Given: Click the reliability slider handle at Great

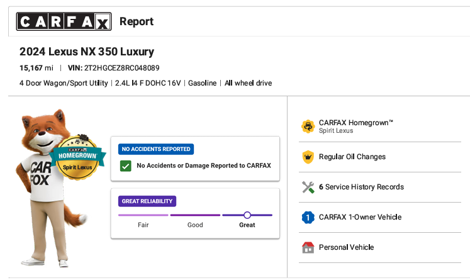Looking at the screenshot, I should pos(247,215).
